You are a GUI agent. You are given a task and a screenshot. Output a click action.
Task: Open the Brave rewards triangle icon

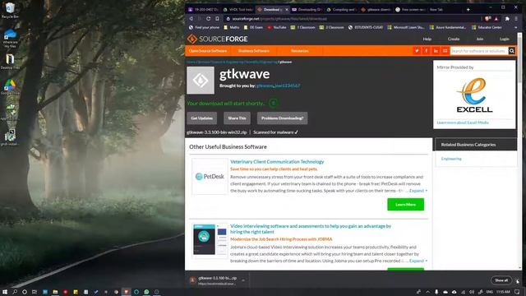[496, 19]
